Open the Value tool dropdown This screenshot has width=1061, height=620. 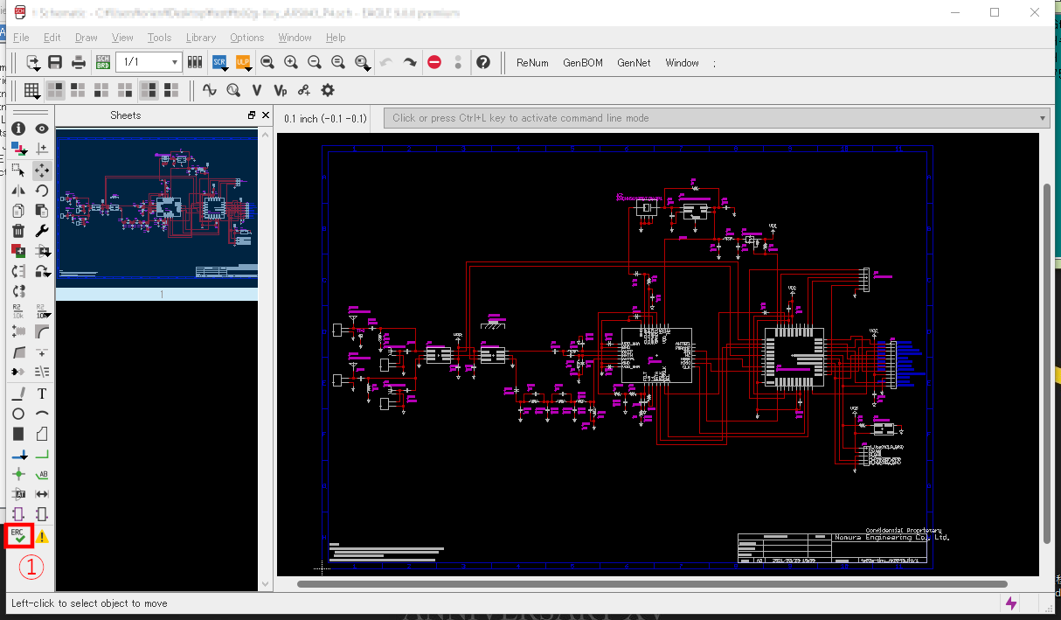pyautogui.click(x=42, y=311)
